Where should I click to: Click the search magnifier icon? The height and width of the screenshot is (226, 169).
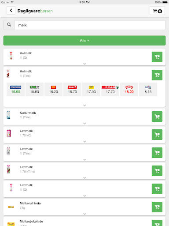9,25
